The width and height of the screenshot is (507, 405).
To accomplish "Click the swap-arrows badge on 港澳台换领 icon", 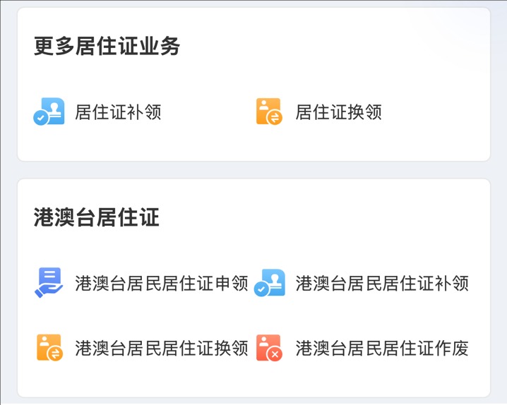I will (x=55, y=354).
